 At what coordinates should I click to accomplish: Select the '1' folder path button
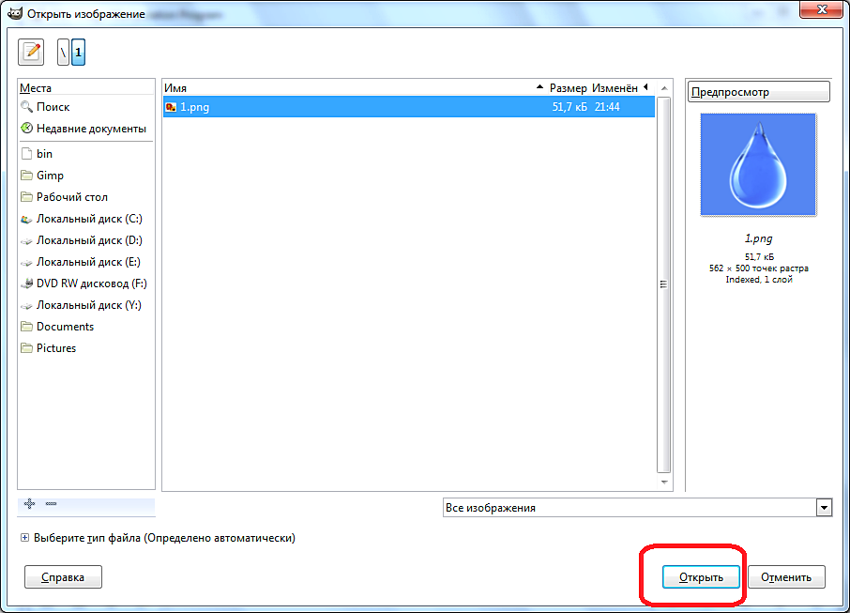click(78, 52)
